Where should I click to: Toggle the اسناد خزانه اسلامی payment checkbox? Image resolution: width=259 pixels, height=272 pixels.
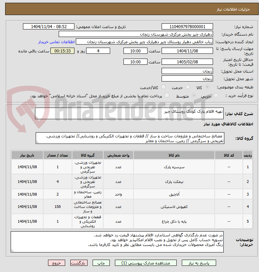[x=167, y=95]
